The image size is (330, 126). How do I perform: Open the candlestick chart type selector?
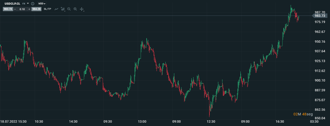[63, 9]
